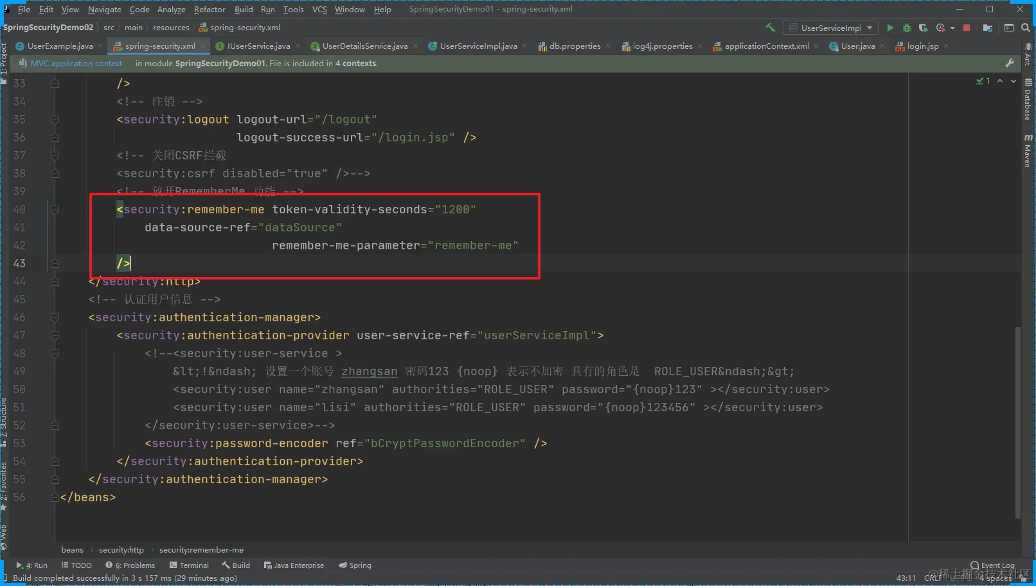Image resolution: width=1036 pixels, height=586 pixels.
Task: Run with Coverage using the shield icon
Action: pos(924,28)
